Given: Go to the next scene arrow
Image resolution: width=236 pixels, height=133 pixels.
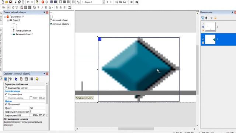Looking at the screenshot, I should coord(111,2).
